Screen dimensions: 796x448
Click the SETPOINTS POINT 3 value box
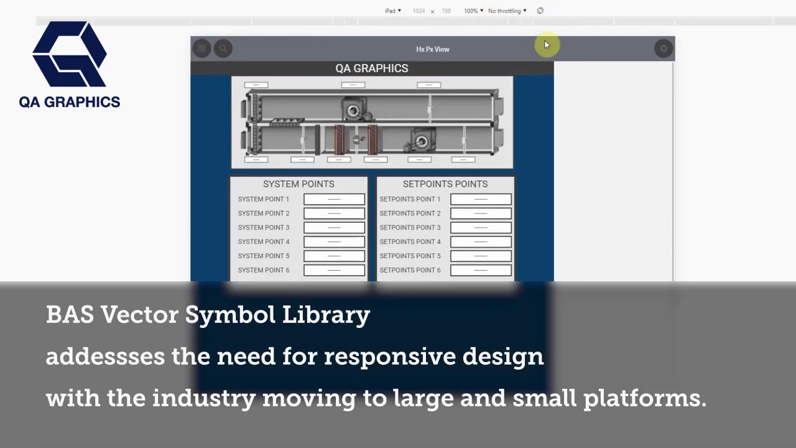(x=481, y=228)
